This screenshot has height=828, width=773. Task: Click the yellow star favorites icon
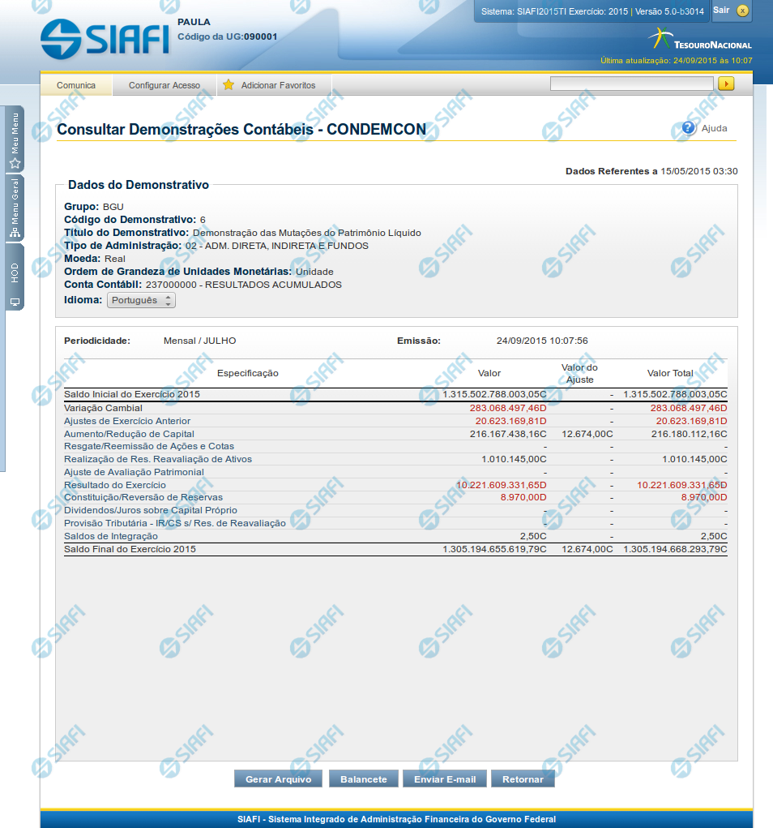click(228, 85)
